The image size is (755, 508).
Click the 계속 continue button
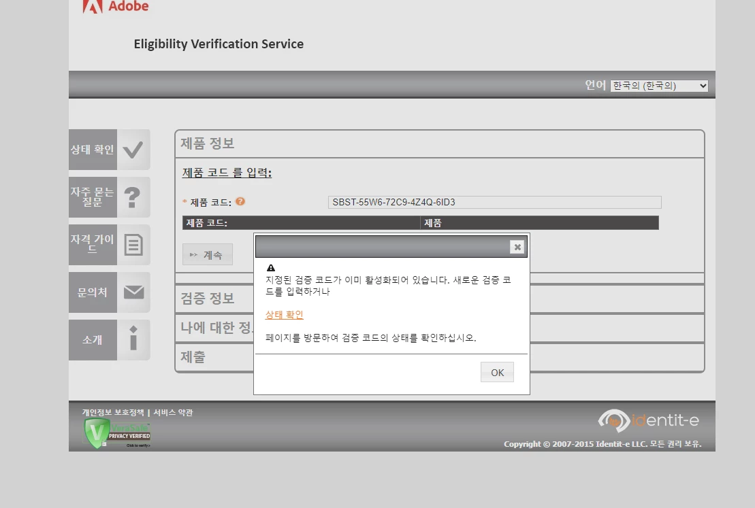[208, 254]
